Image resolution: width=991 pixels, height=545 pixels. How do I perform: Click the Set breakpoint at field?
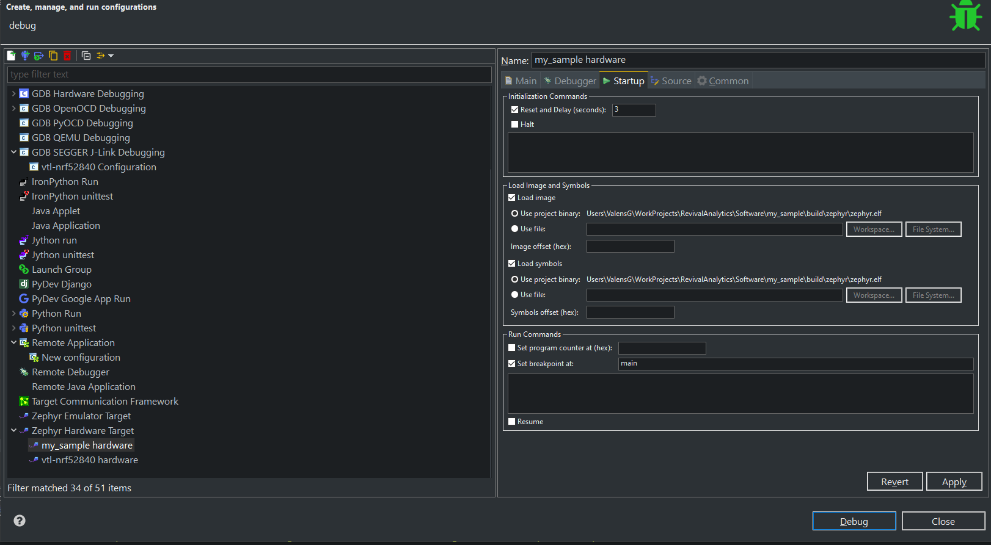[795, 364]
